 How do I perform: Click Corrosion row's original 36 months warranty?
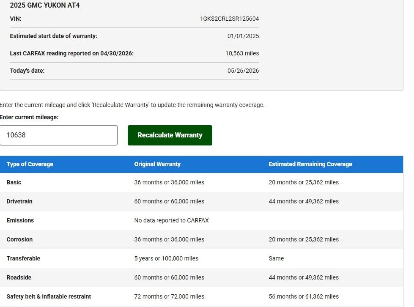click(x=169, y=239)
